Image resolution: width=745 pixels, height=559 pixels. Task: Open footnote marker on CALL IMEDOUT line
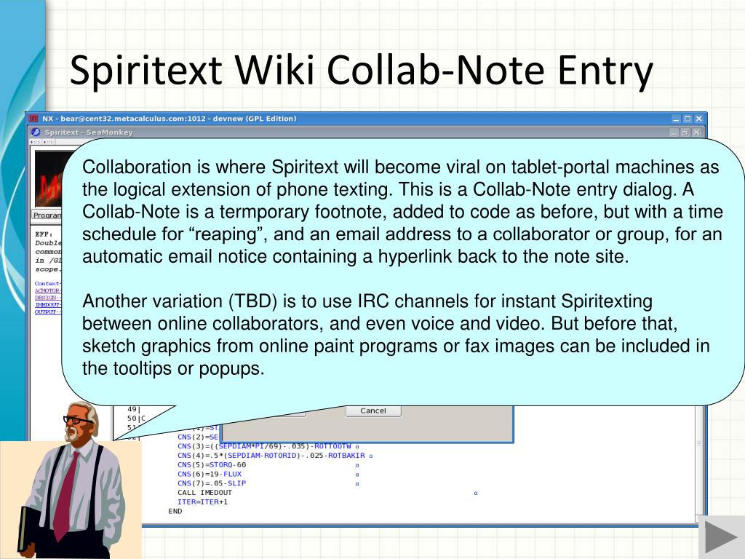point(476,493)
